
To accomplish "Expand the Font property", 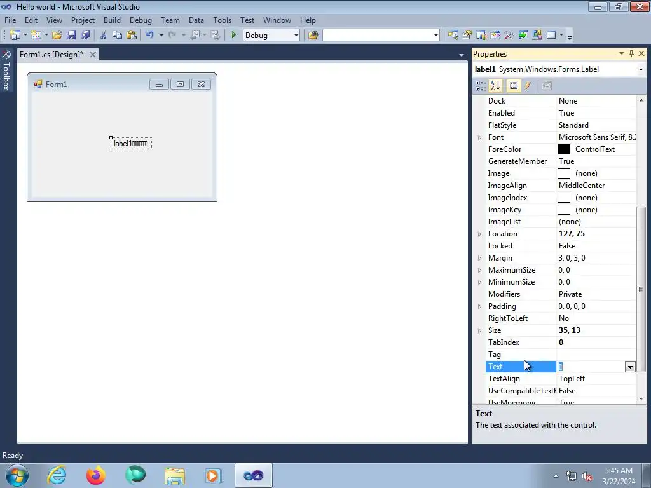I will pos(479,137).
